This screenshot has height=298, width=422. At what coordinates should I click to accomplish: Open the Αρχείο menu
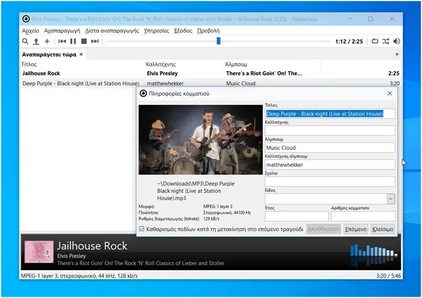[x=31, y=31]
